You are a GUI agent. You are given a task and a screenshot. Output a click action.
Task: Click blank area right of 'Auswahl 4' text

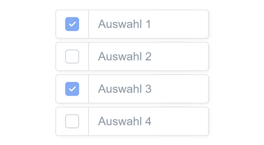click(x=180, y=121)
